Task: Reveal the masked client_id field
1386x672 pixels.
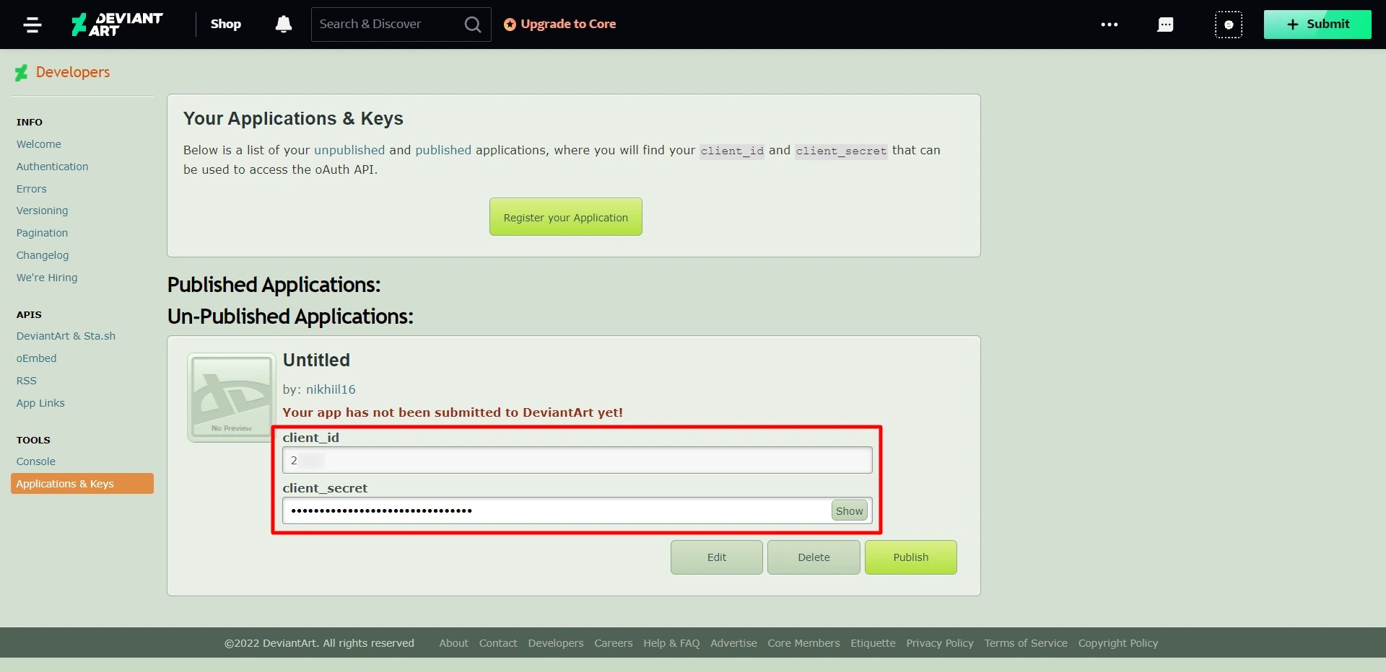Action: click(x=577, y=459)
